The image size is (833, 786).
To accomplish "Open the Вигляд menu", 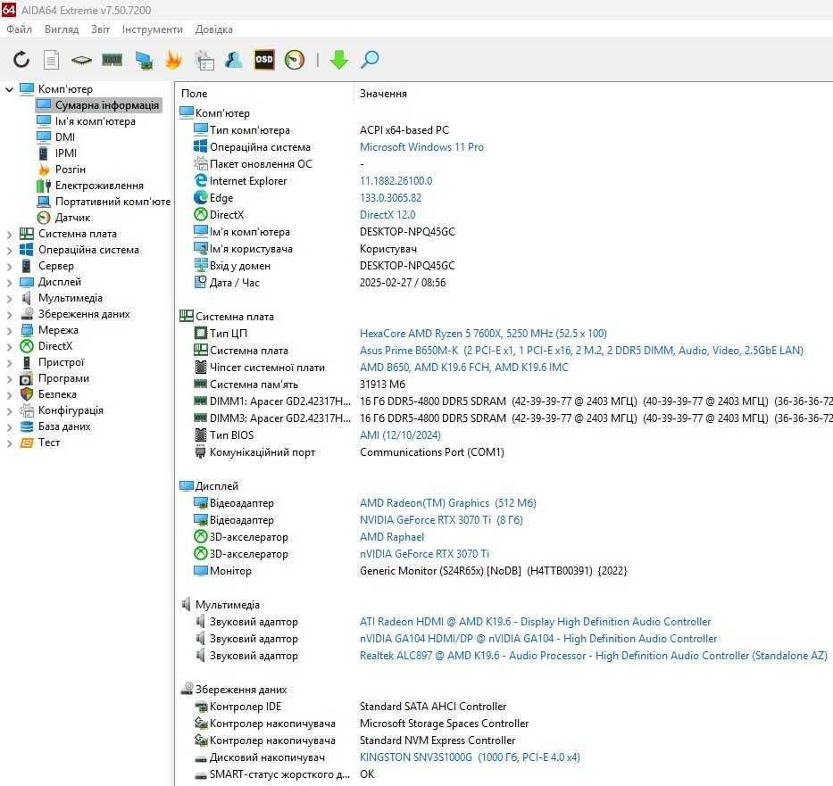I will [x=62, y=29].
